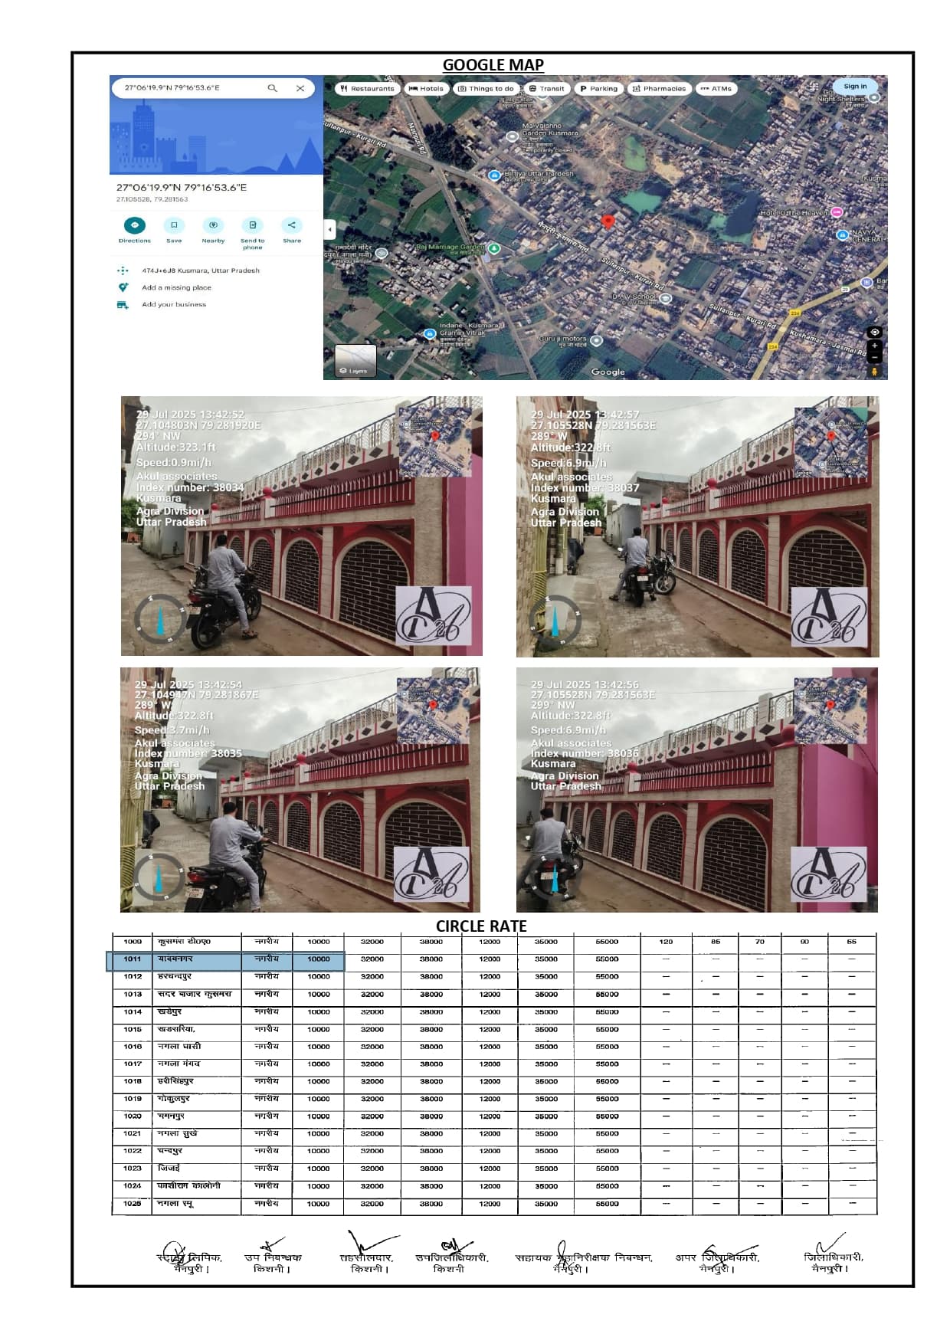This screenshot has height=1344, width=950.
Task: Select the Things to do chip
Action: point(486,89)
